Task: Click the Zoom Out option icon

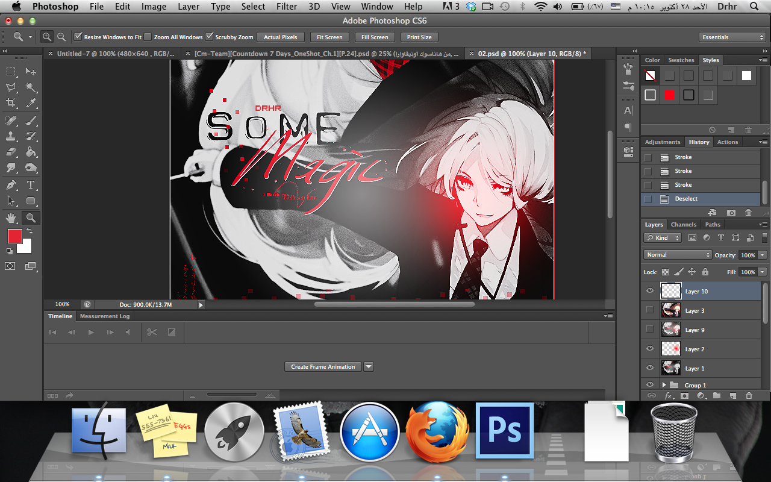Action: 61,37
